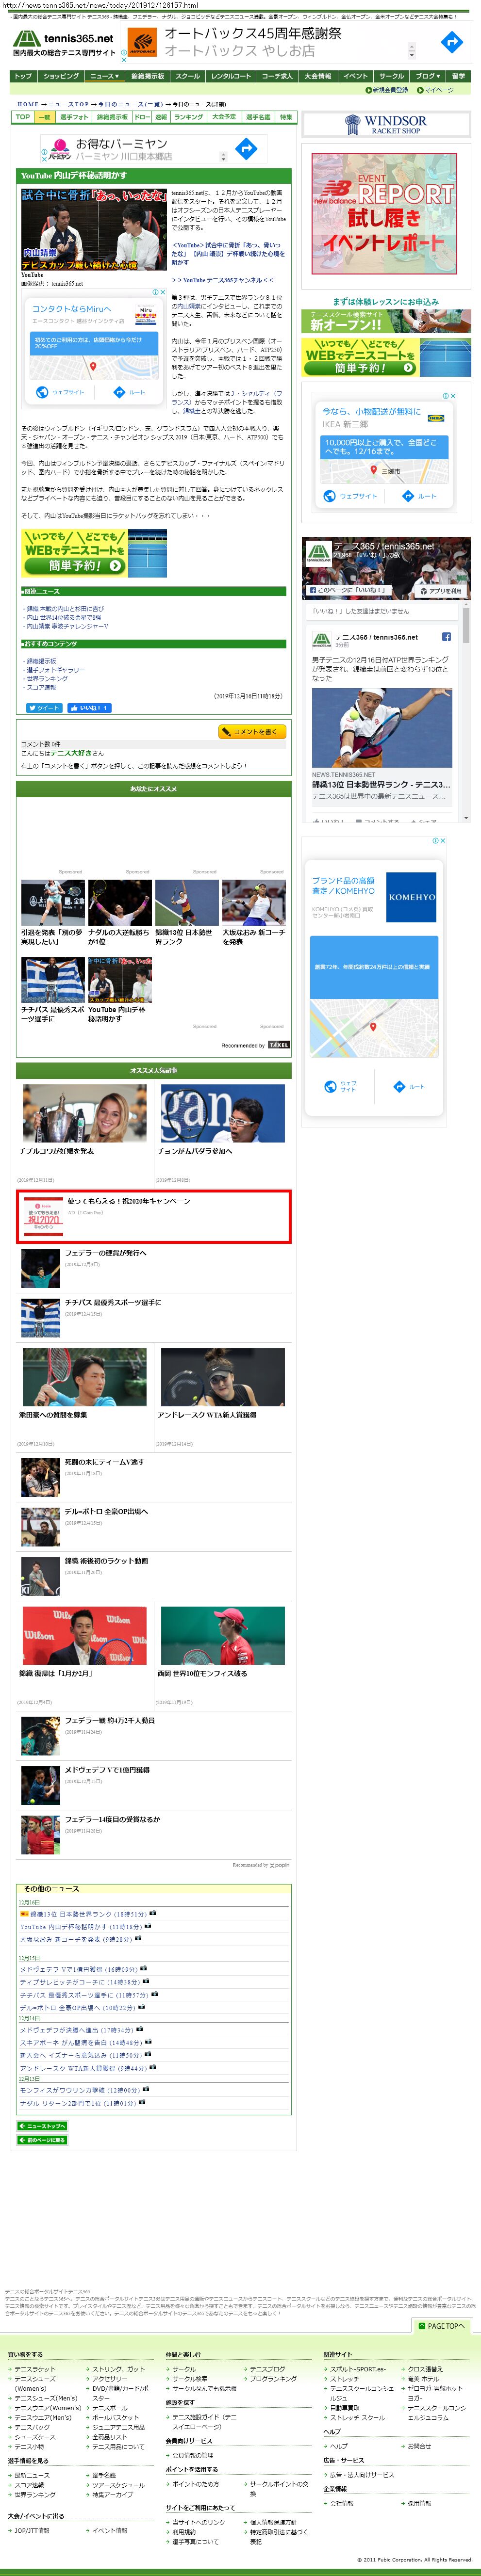
Task: Open the フェデラーの硬貨が発行へ article
Action: (105, 1252)
